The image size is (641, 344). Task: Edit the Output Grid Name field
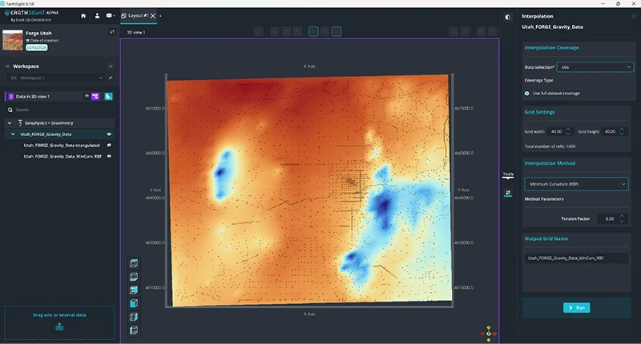coord(576,258)
